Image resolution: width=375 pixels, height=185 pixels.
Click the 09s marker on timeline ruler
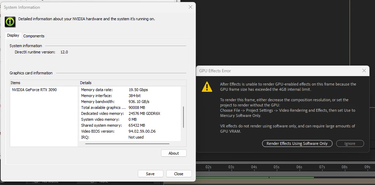[x=367, y=167]
